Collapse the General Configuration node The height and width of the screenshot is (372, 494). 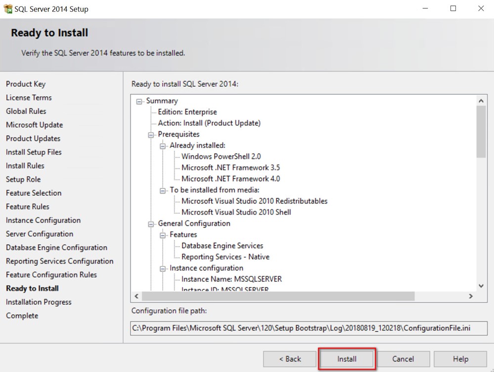(x=151, y=224)
